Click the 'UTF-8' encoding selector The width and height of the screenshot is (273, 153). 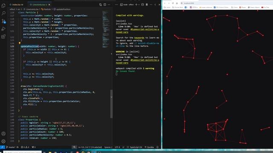pos(117,147)
